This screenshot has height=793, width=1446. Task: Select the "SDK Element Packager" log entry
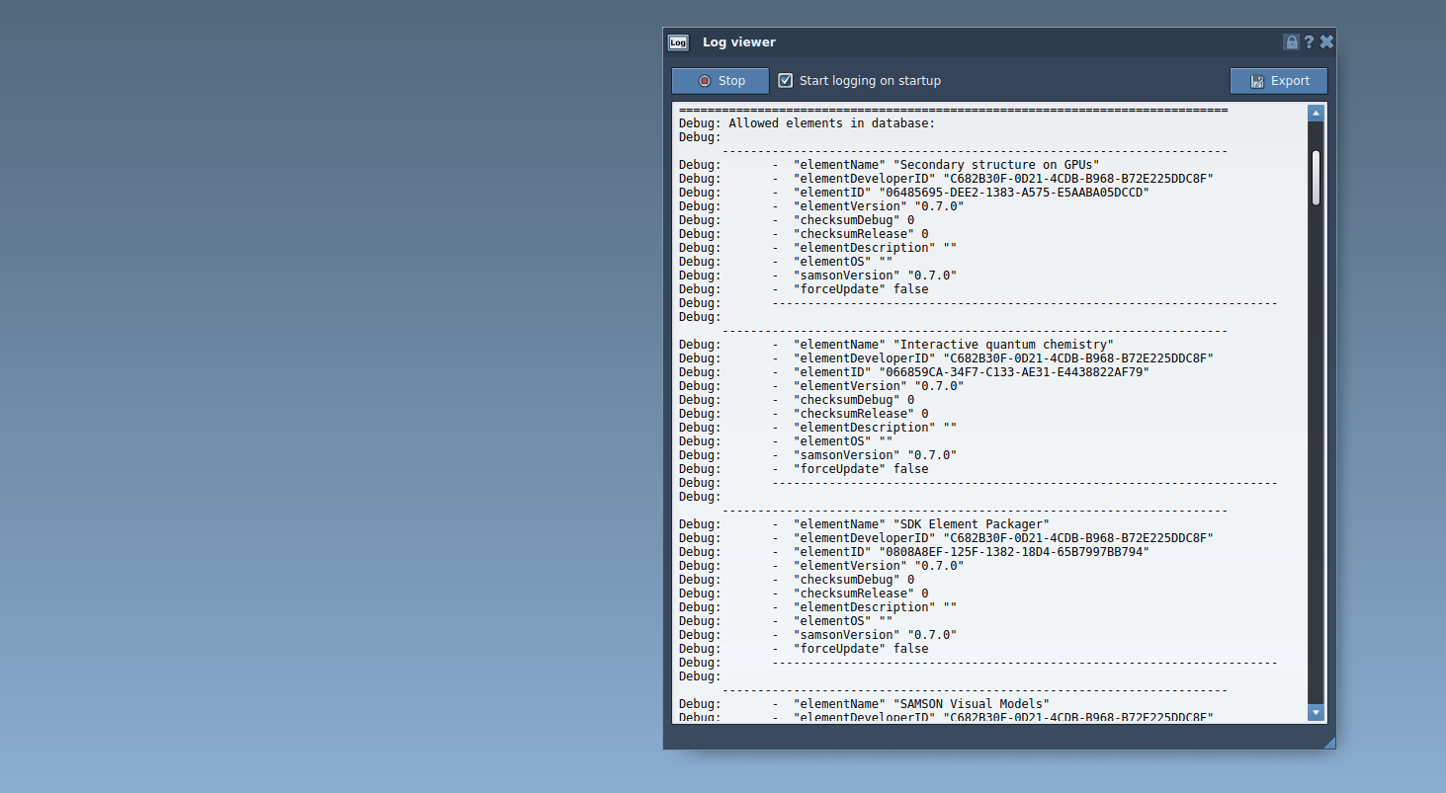(971, 524)
